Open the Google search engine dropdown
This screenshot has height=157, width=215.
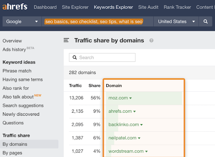coord(22,21)
